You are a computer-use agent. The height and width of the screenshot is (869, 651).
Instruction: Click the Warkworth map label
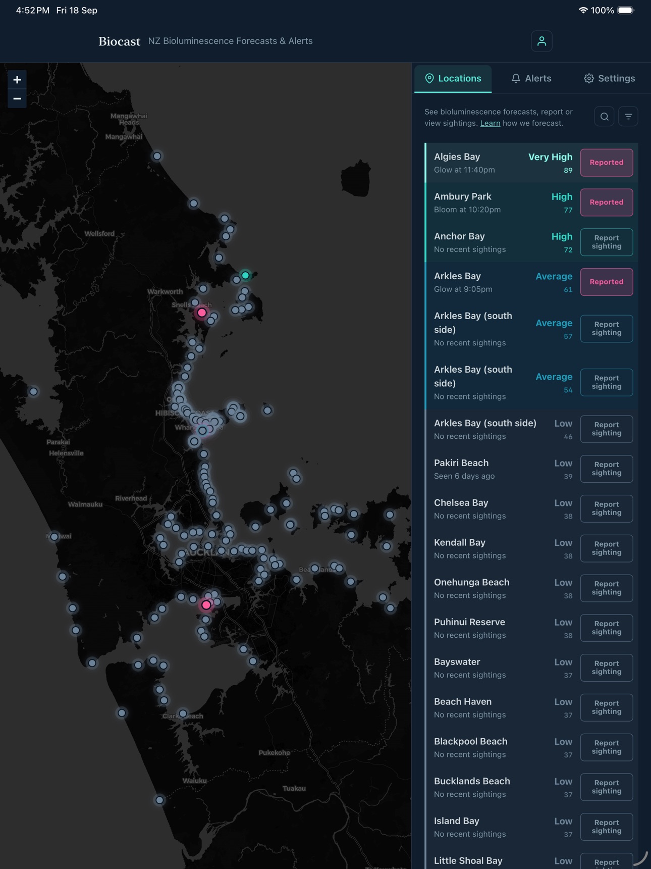(165, 292)
